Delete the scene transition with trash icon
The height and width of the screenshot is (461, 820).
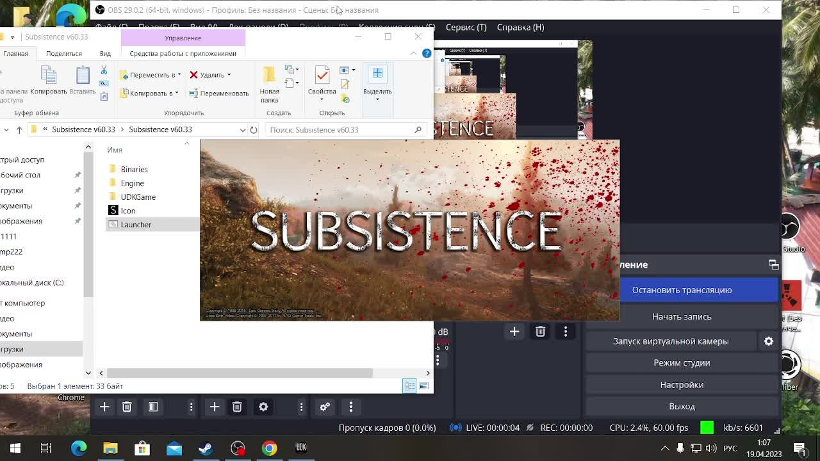click(x=540, y=331)
